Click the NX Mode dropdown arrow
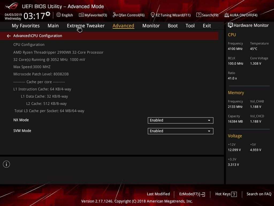This screenshot has width=274, height=206. (x=209, y=120)
